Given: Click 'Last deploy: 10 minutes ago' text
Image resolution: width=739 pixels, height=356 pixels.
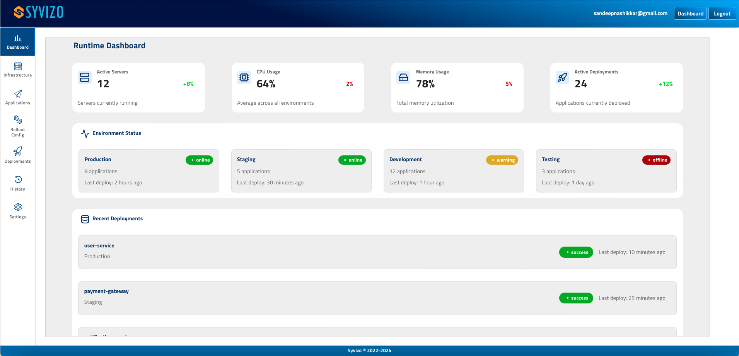Looking at the screenshot, I should 632,252.
